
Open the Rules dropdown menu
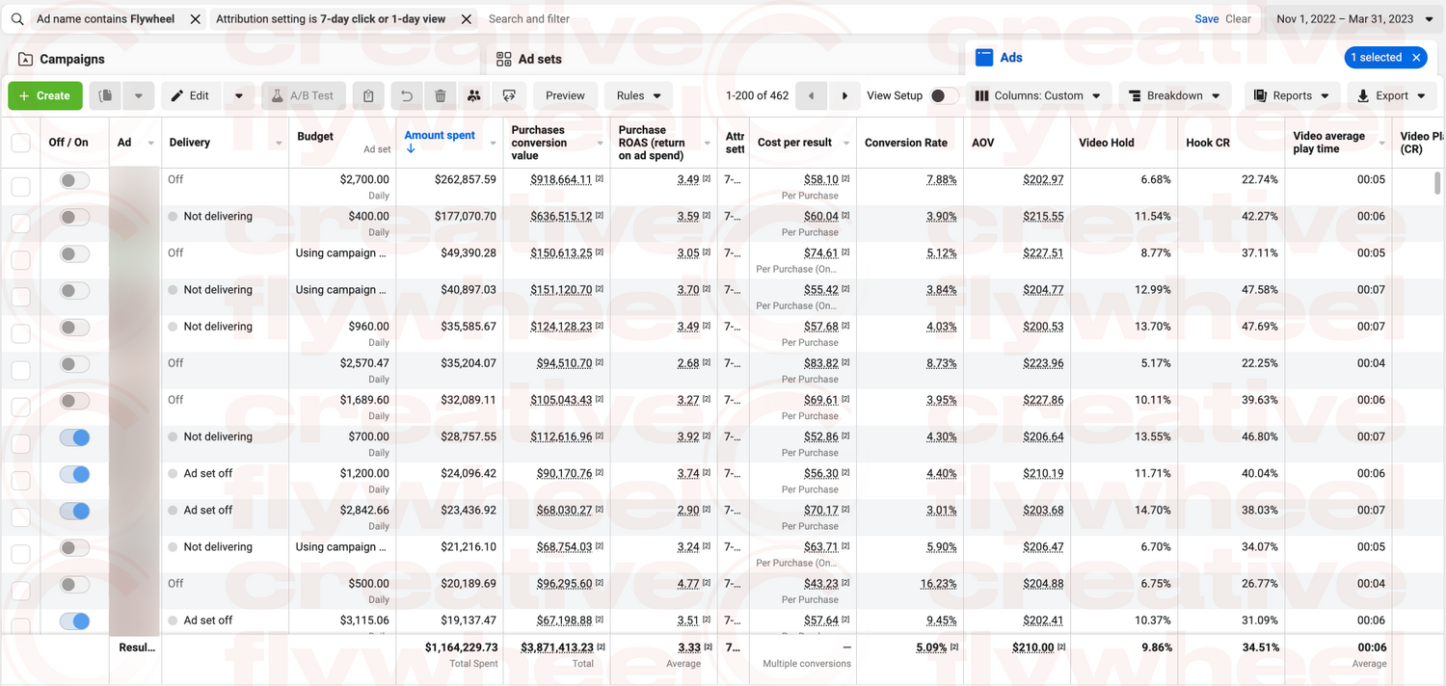[638, 95]
